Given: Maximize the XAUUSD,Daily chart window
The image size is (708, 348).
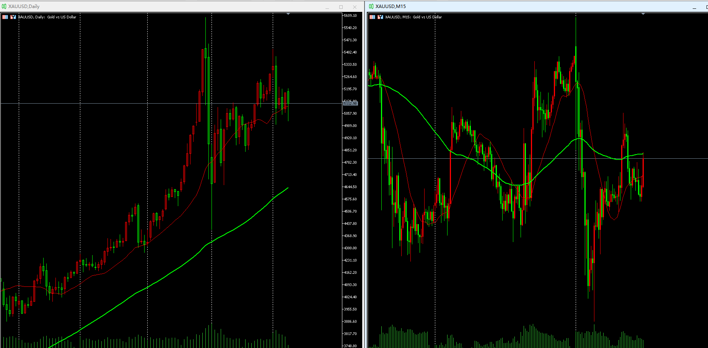Looking at the screenshot, I should click(341, 7).
